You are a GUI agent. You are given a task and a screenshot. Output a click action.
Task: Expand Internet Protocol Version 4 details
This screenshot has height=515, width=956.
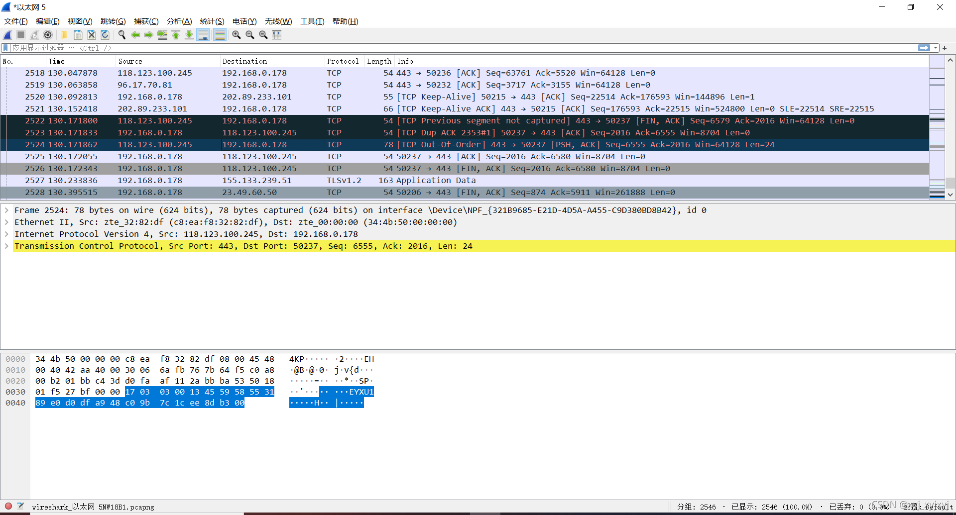tap(6, 234)
